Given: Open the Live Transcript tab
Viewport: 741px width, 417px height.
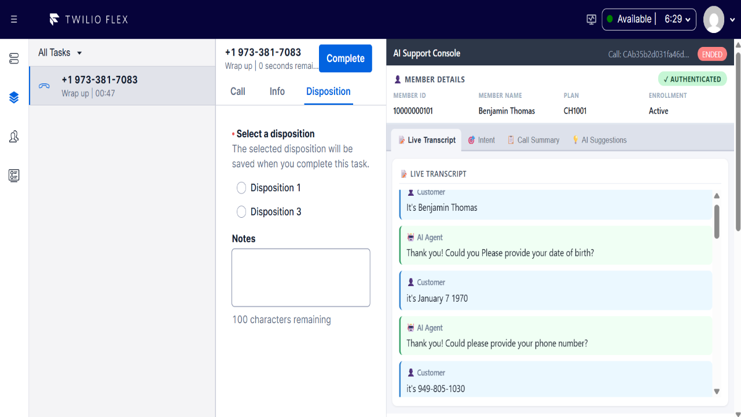Looking at the screenshot, I should [427, 140].
